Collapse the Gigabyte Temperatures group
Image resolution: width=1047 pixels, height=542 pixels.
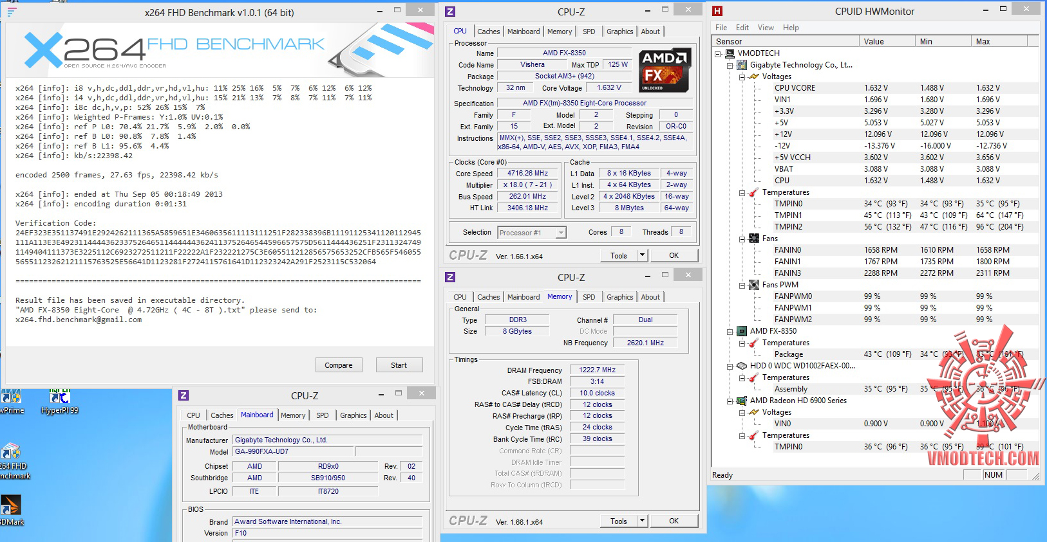[742, 193]
